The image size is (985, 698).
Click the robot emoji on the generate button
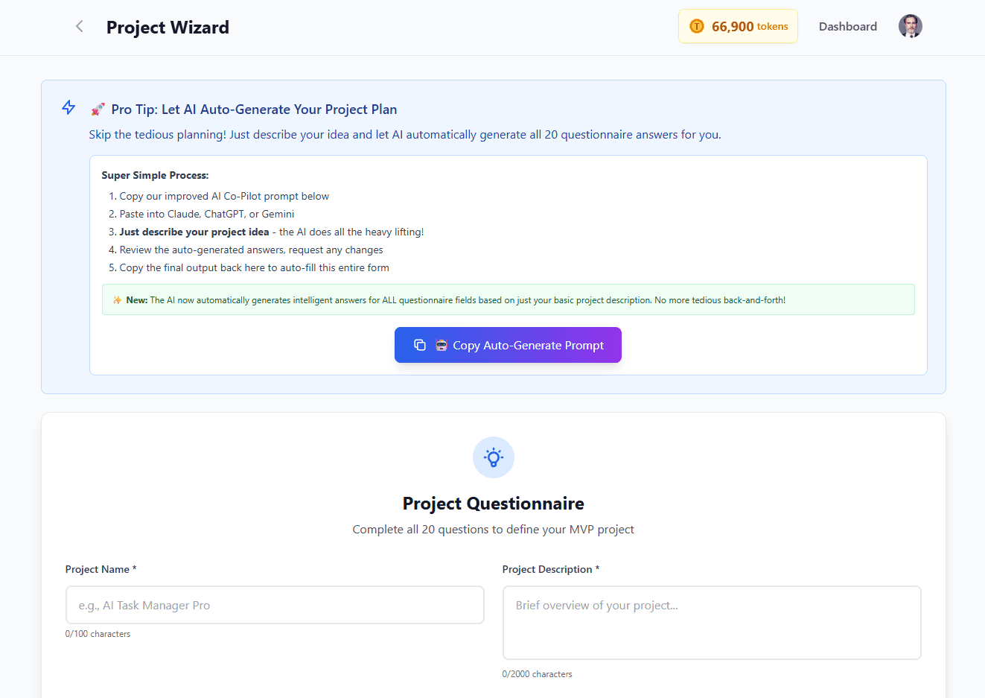pyautogui.click(x=442, y=345)
